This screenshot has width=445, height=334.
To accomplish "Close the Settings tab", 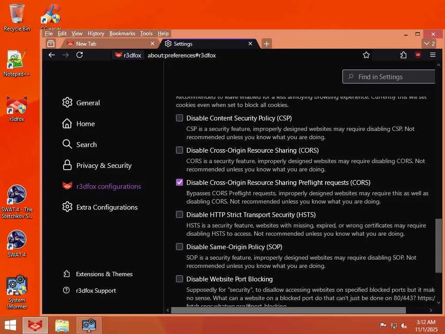I will click(250, 43).
